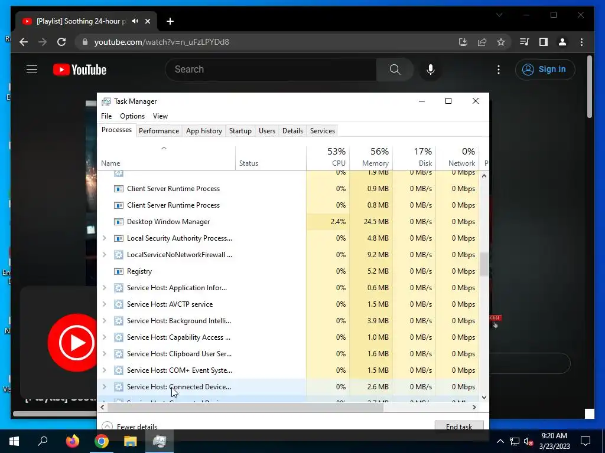This screenshot has height=453, width=605.
Task: Open the YouTube hamburger guide menu
Action: (x=32, y=70)
